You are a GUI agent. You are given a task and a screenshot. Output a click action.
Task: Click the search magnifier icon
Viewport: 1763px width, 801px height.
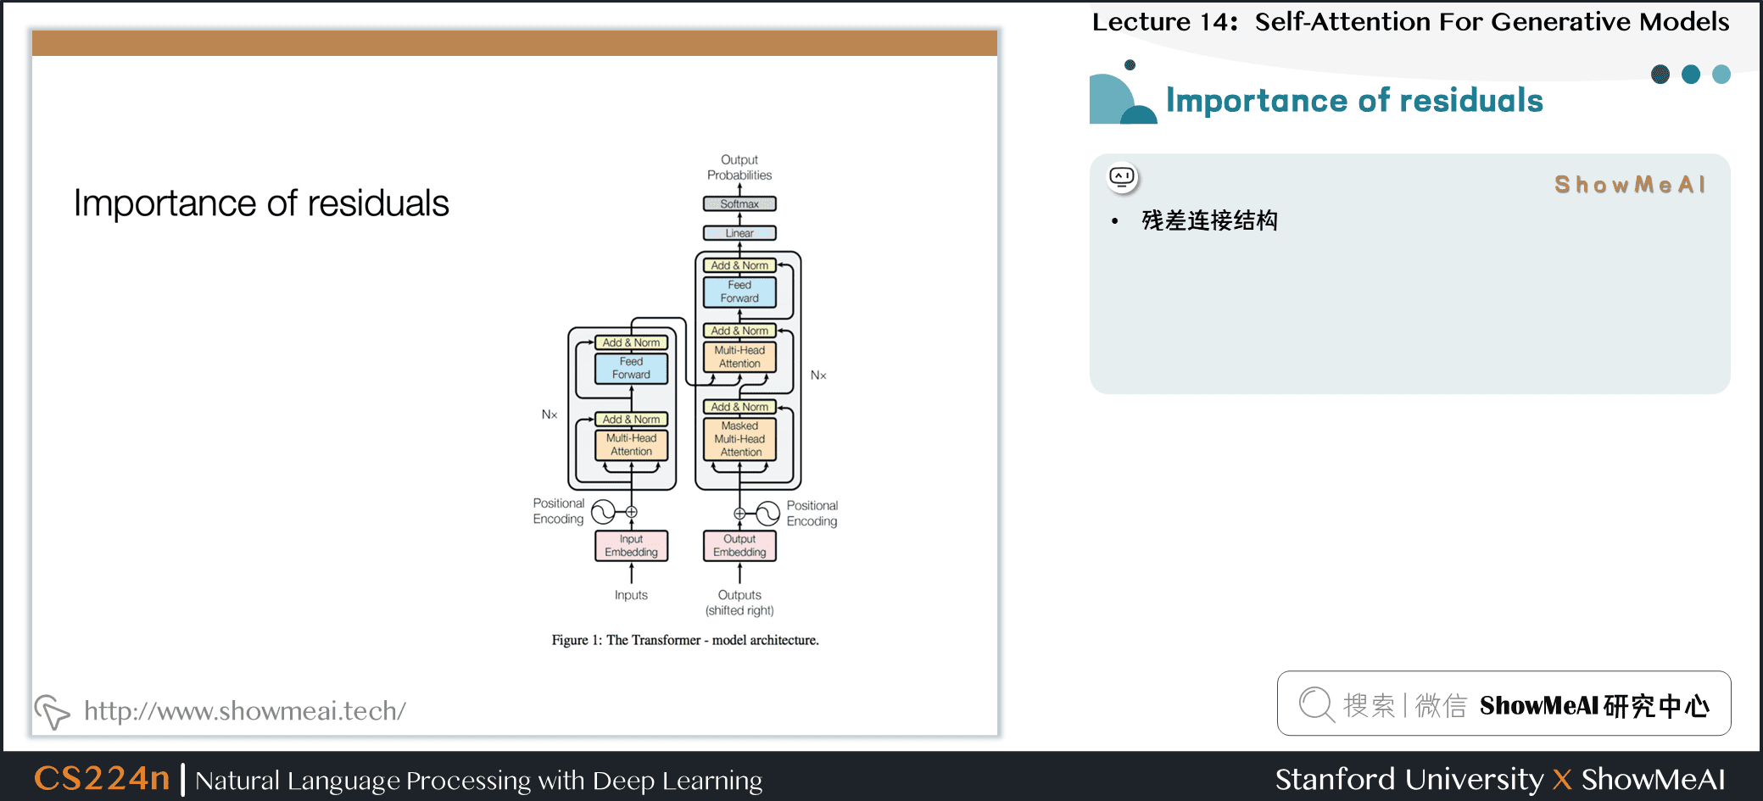(x=1316, y=704)
